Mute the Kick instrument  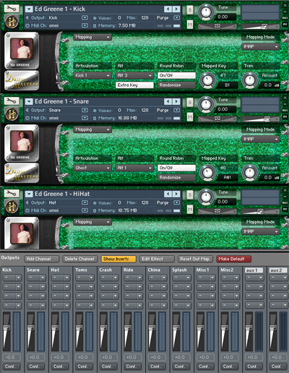tap(190, 25)
